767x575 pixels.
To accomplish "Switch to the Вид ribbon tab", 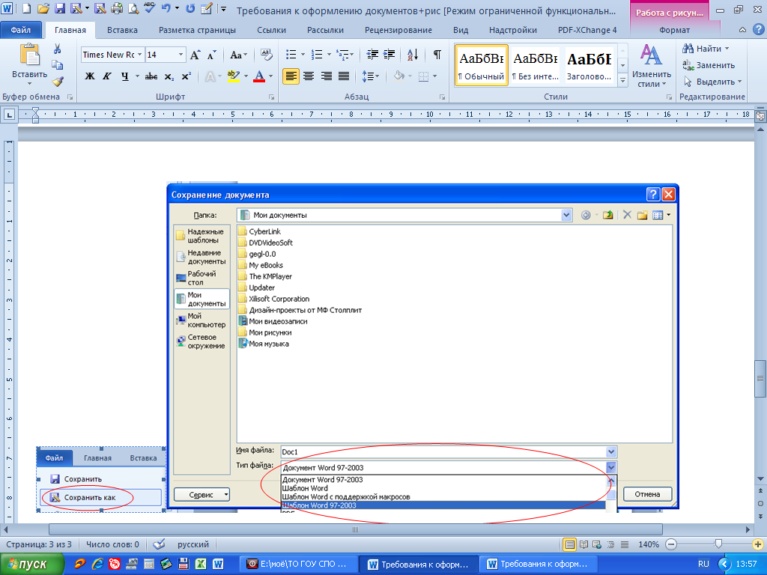I will (x=461, y=30).
